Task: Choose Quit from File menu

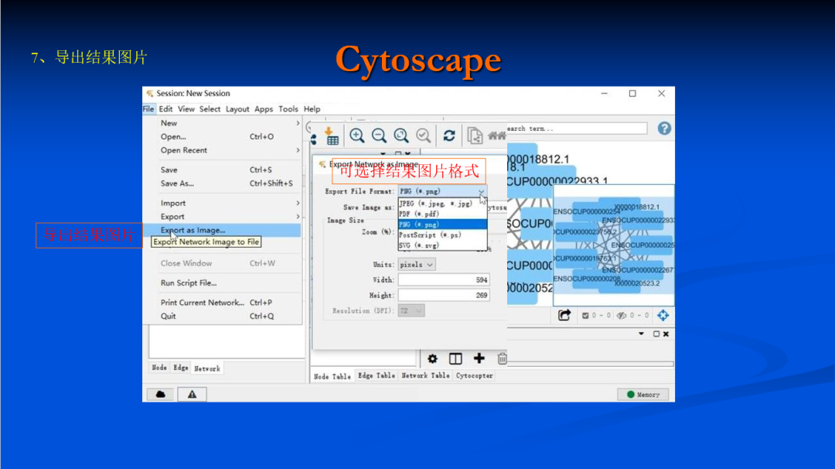Action: (x=223, y=316)
